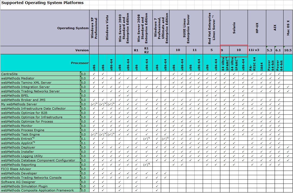Click the HP-UX version '11i v3' cell
This screenshot has width=293, height=193.
(257, 50)
